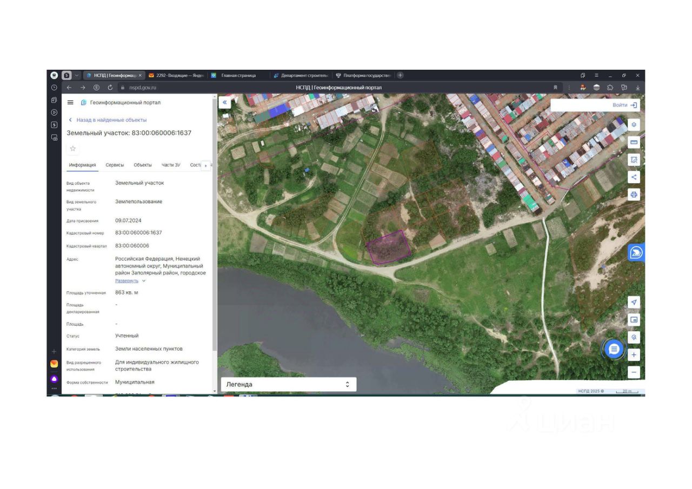Collapse the side panel with double chevron
Image resolution: width=692 pixels, height=489 pixels.
pyautogui.click(x=225, y=102)
